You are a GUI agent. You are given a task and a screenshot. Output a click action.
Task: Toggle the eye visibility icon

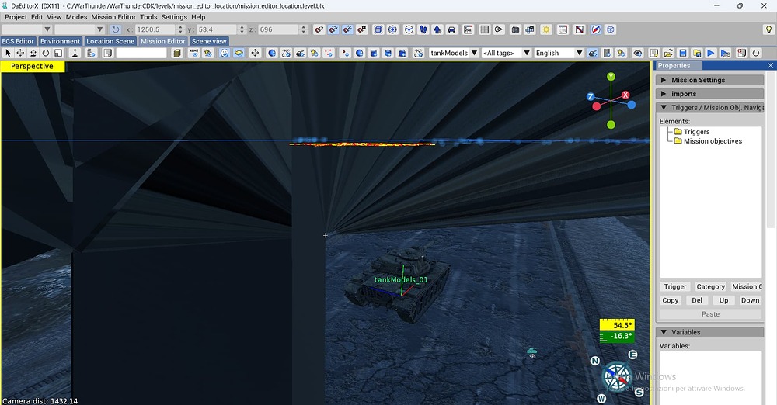638,53
